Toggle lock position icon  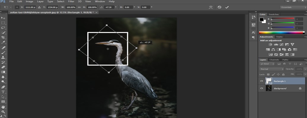pos(279,74)
